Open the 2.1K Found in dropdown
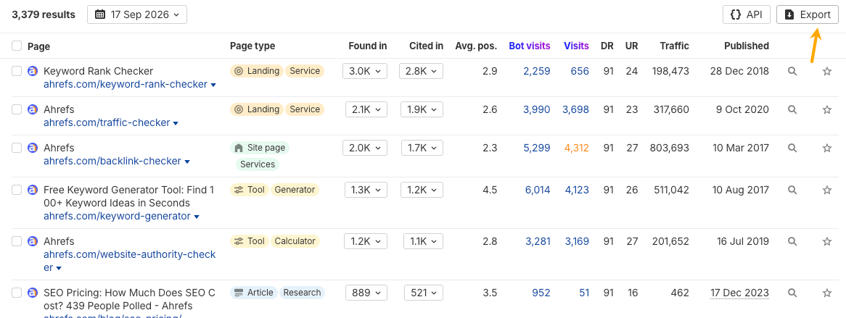Screen dimensions: 846x318 point(366,109)
